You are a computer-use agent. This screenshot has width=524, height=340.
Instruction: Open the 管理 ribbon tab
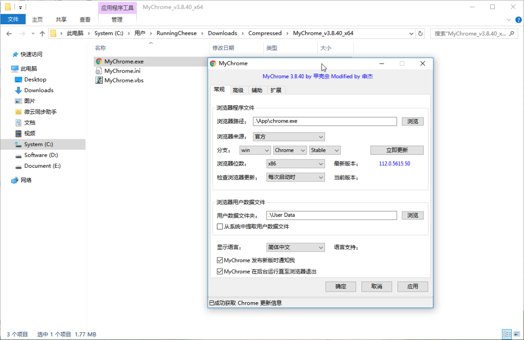(116, 19)
